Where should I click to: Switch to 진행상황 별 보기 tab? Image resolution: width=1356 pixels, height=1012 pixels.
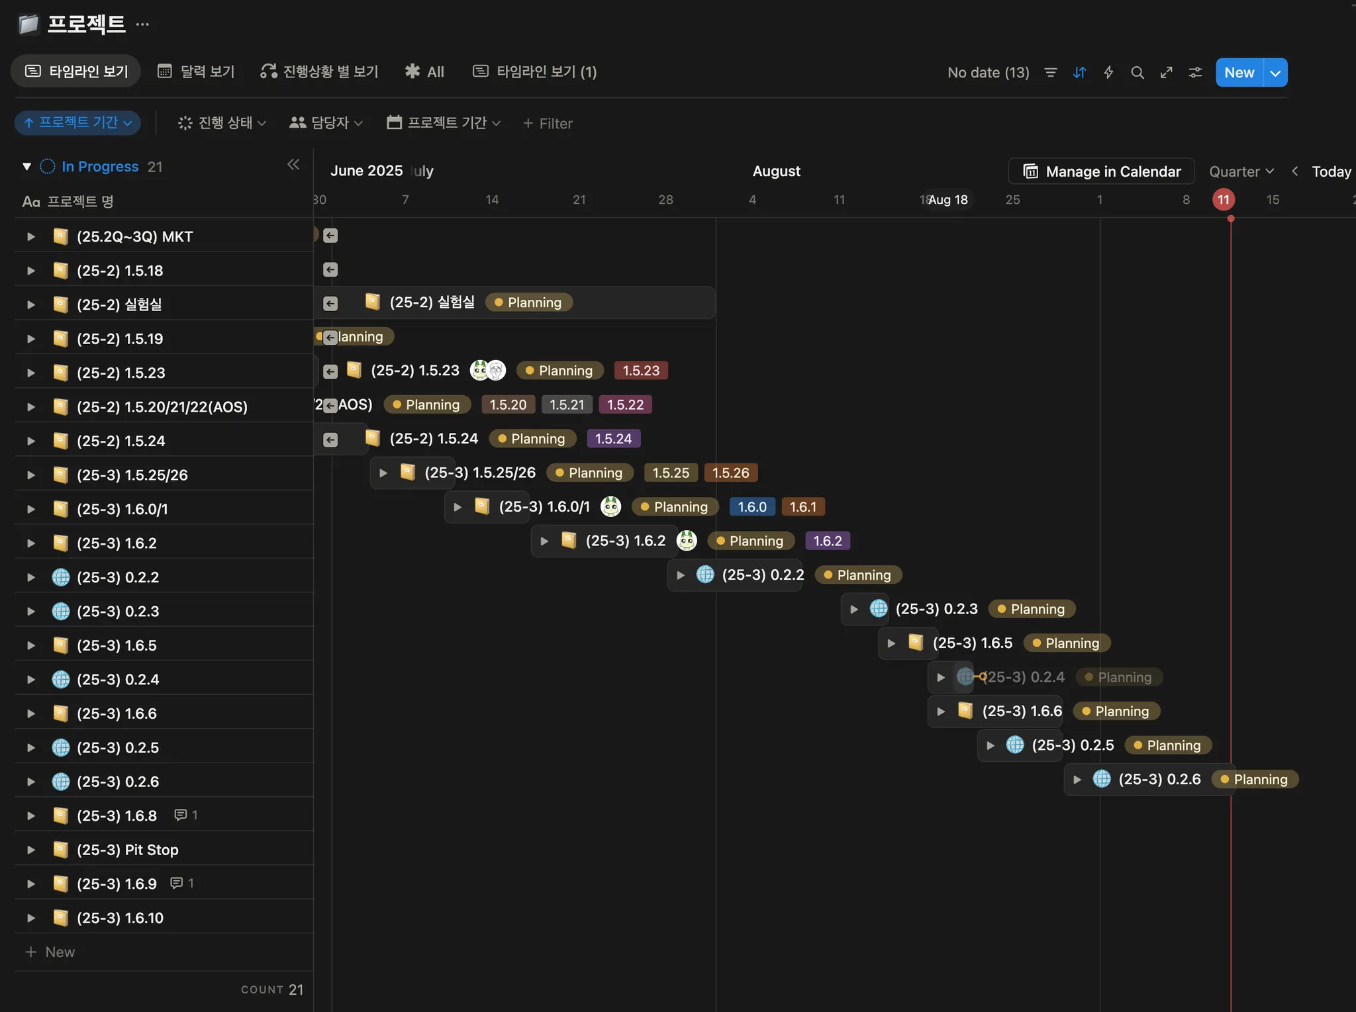point(319,71)
